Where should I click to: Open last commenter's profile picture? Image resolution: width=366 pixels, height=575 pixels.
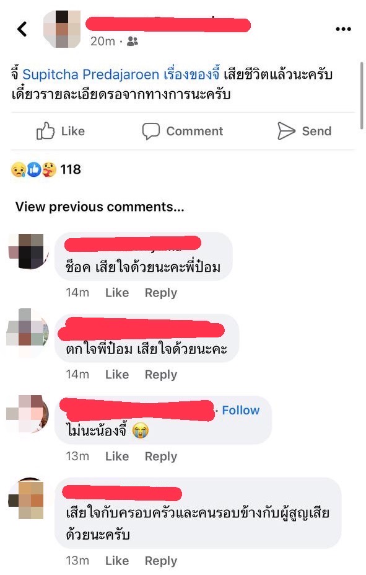(28, 498)
